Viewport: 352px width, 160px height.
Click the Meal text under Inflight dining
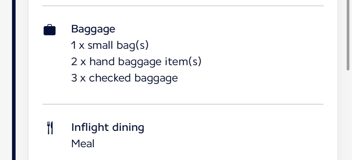coord(83,144)
